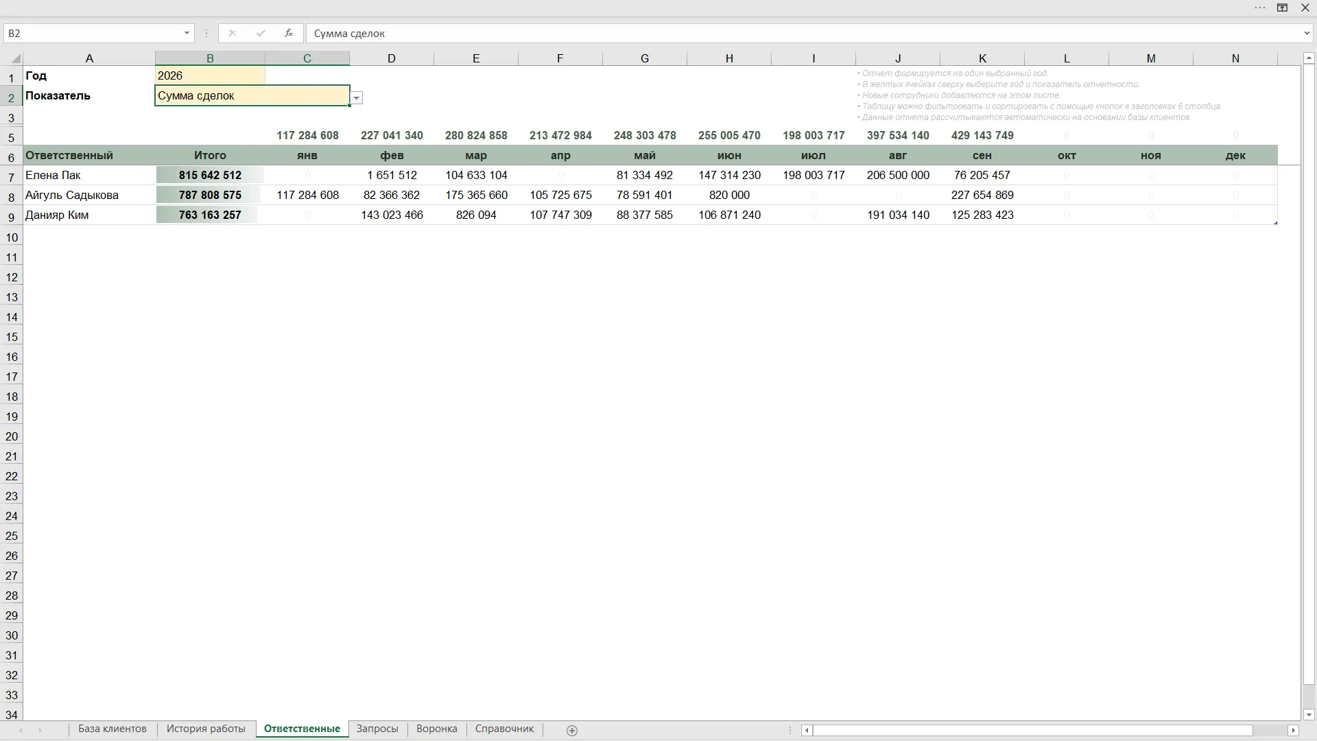Click vertical scrollbar down arrow

pyautogui.click(x=1309, y=714)
